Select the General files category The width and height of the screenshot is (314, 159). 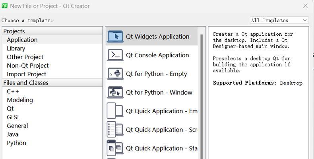(52, 126)
